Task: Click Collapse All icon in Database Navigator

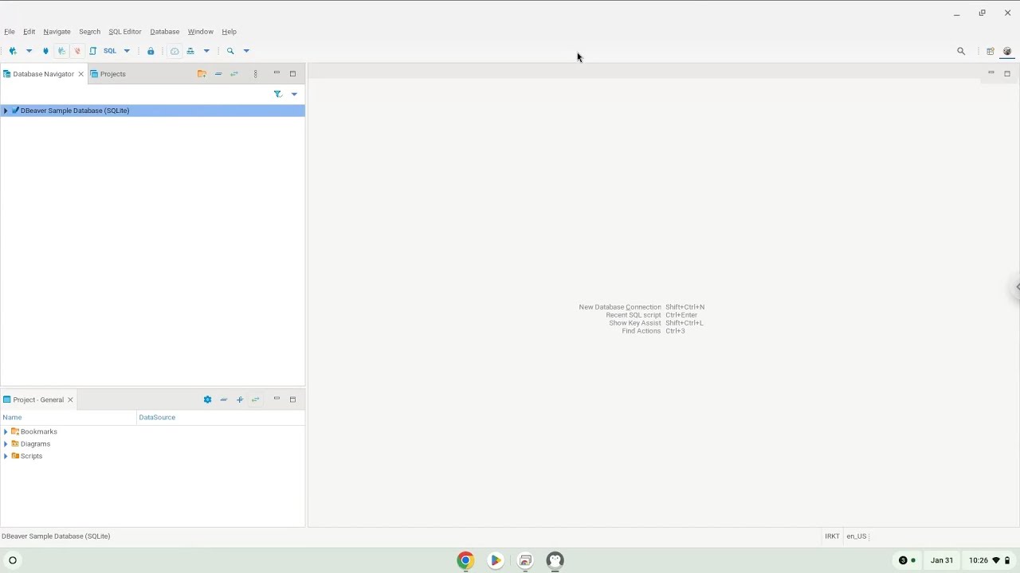Action: coord(218,74)
